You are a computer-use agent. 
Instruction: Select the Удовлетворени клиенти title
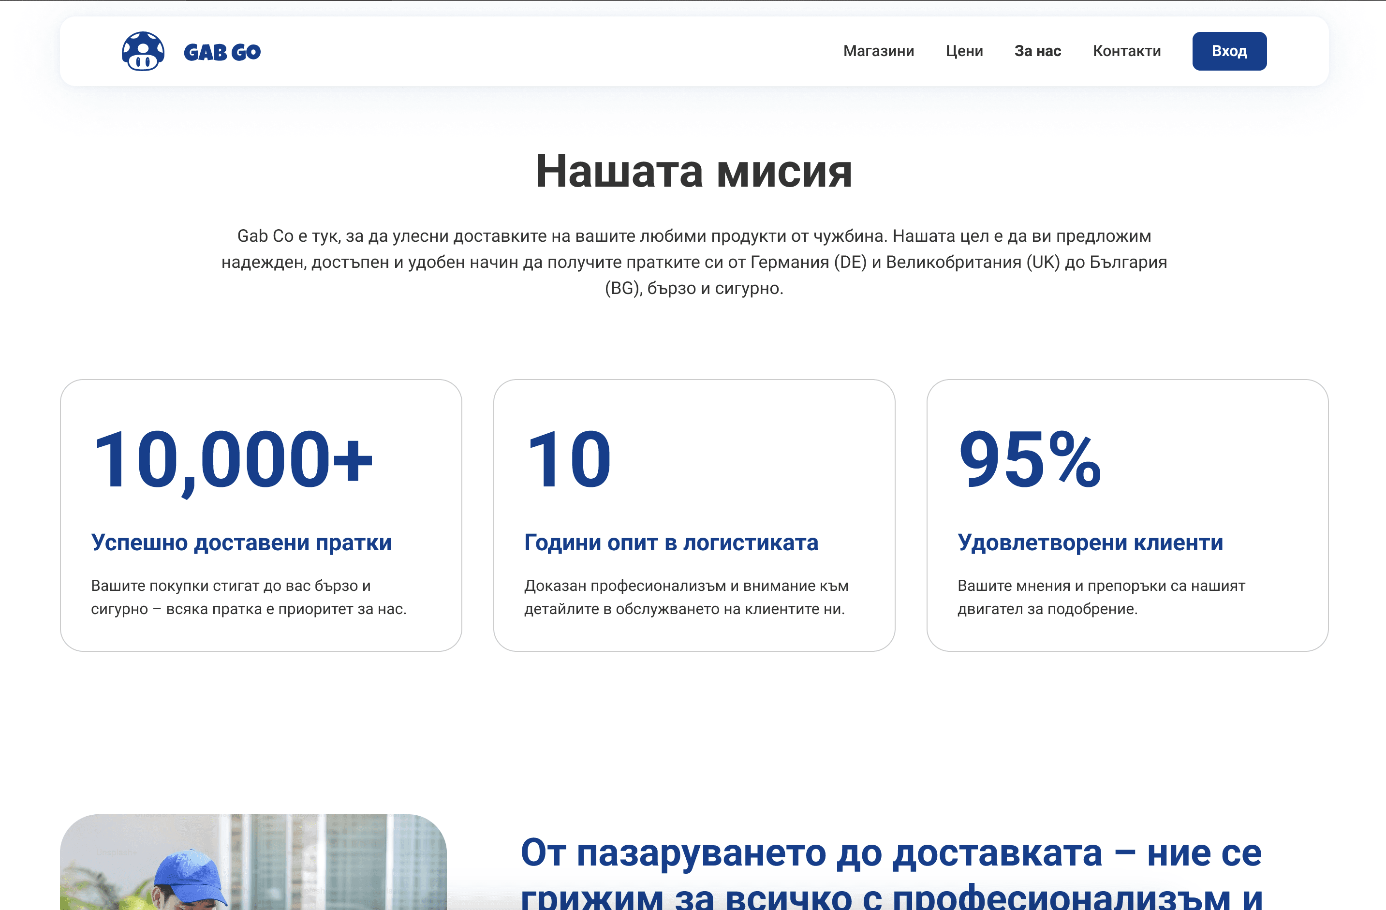[x=1090, y=543]
